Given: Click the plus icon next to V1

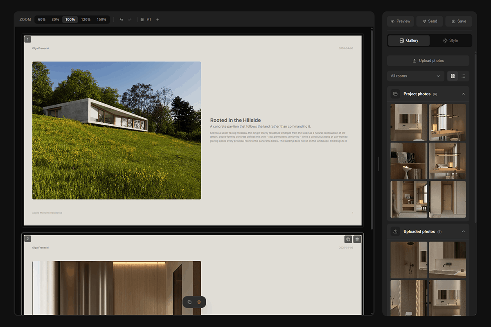Looking at the screenshot, I should coord(157,19).
